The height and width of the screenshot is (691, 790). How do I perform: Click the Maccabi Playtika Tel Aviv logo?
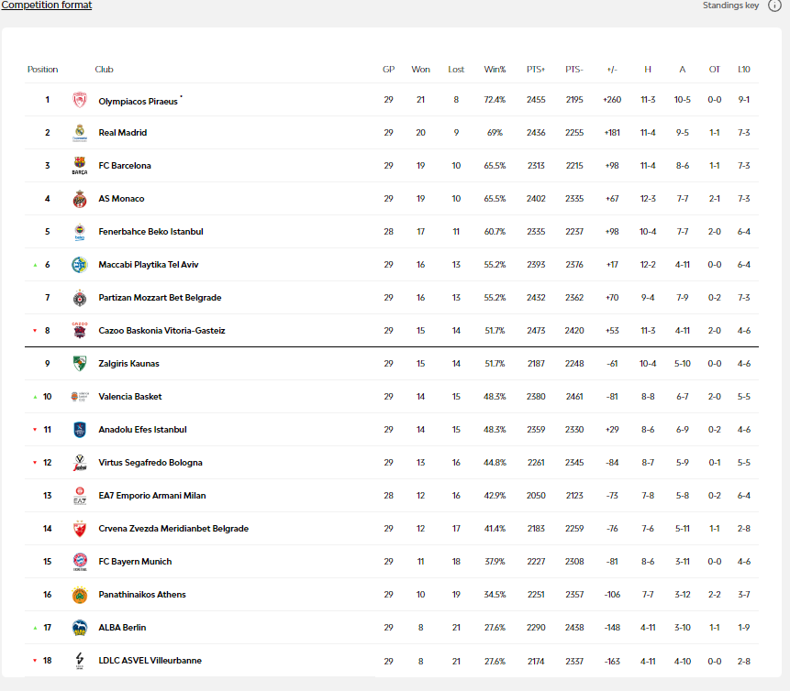pyautogui.click(x=80, y=265)
